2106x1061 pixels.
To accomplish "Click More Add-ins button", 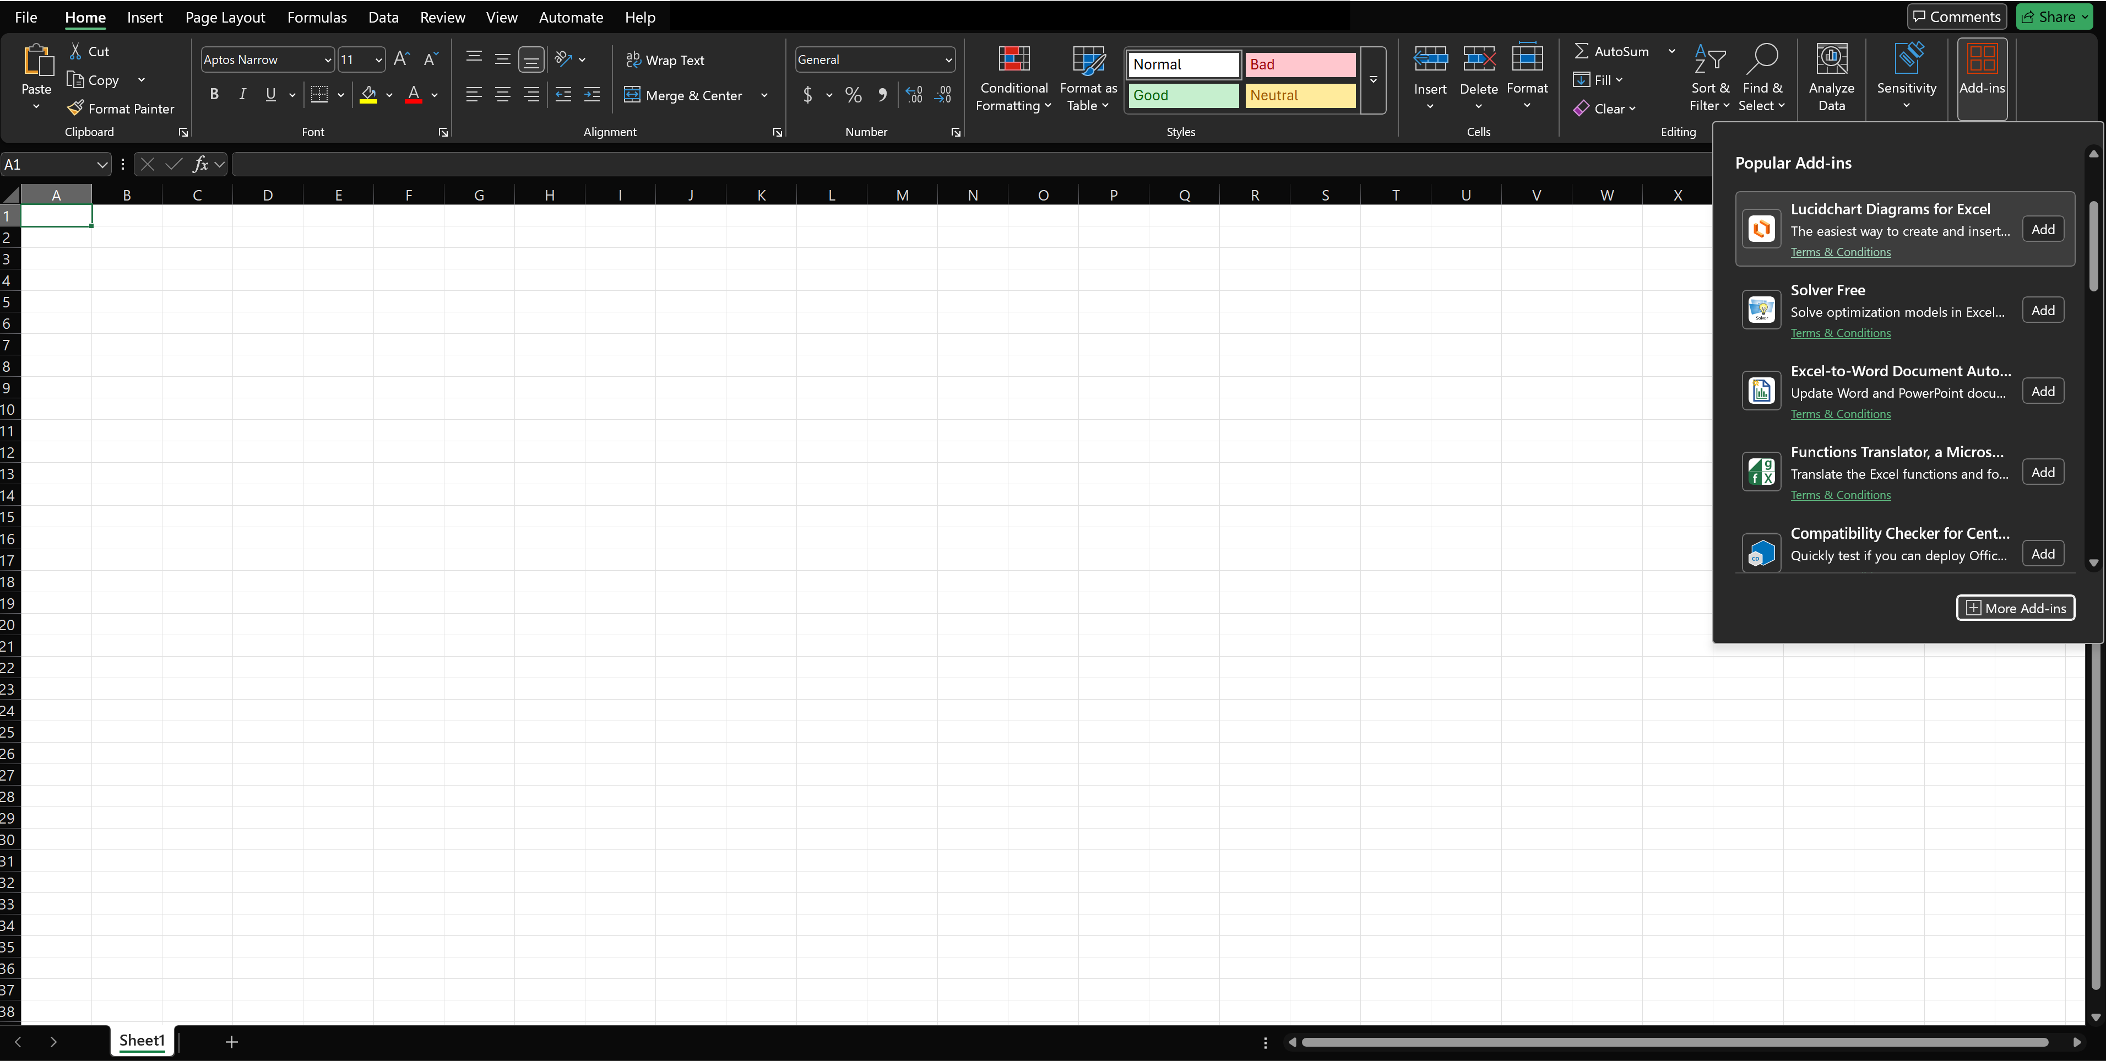I will (2015, 607).
